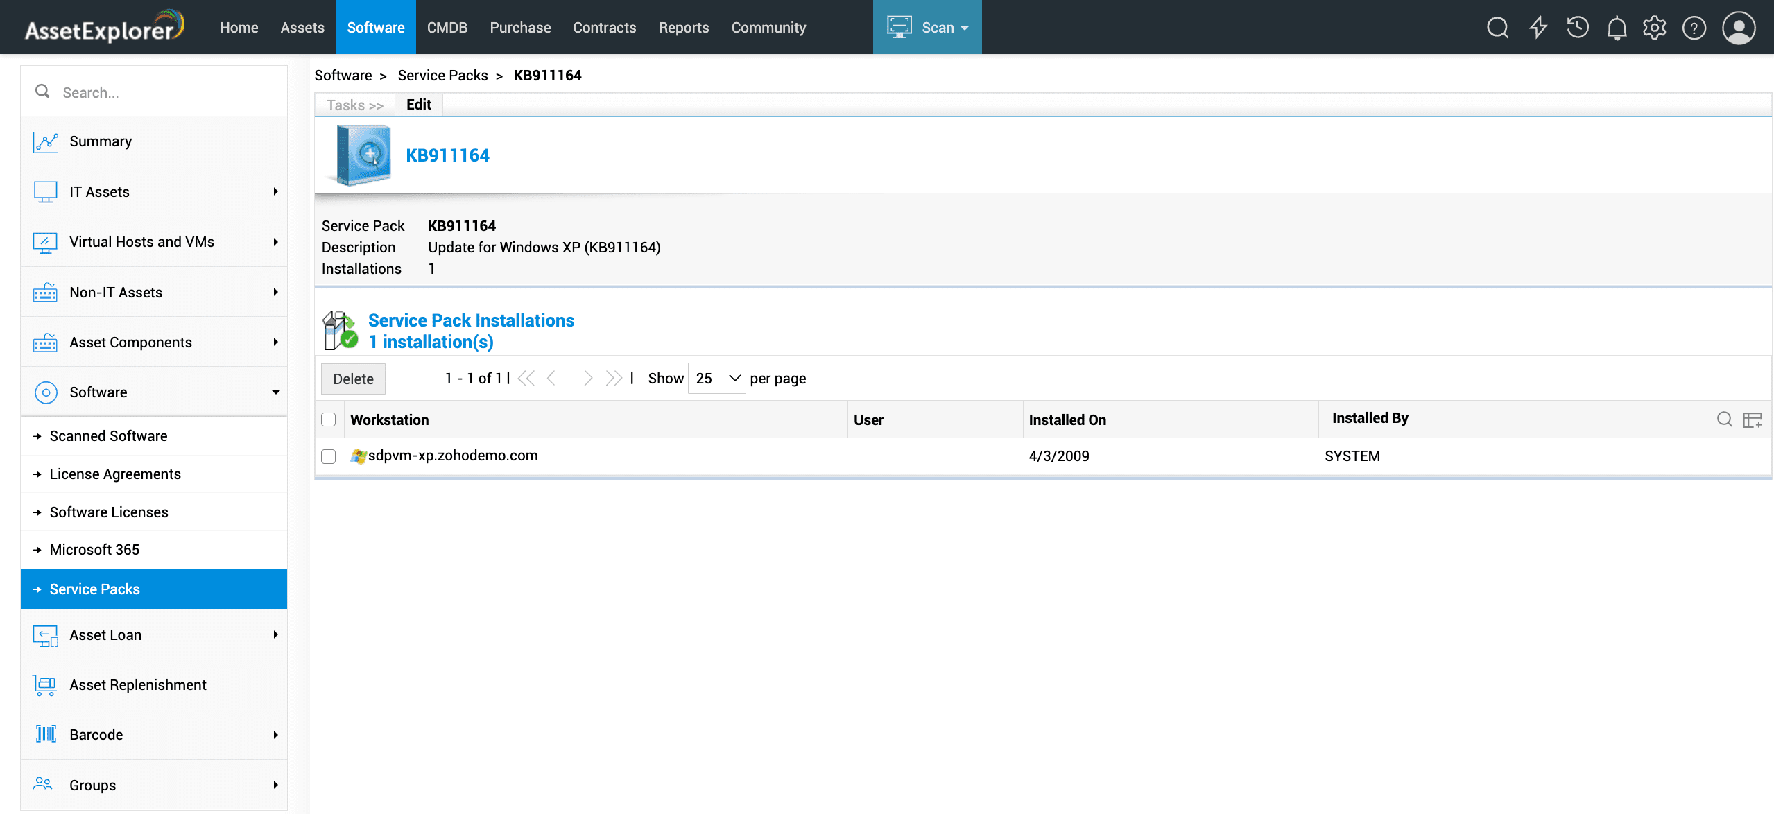This screenshot has height=814, width=1774.
Task: Click the column chooser table icon
Action: pyautogui.click(x=1753, y=419)
